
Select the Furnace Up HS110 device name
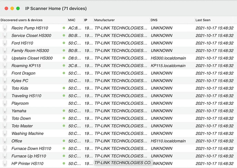pyautogui.click(x=29, y=156)
